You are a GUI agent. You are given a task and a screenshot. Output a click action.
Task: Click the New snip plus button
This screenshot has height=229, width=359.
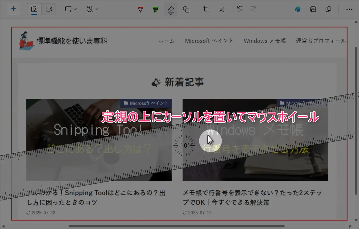point(13,9)
